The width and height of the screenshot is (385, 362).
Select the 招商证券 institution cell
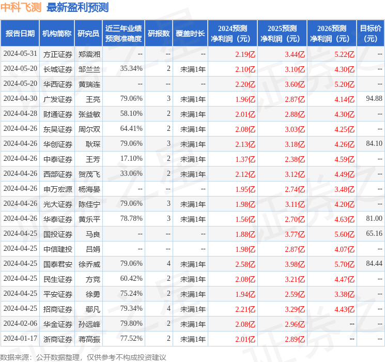(58, 309)
